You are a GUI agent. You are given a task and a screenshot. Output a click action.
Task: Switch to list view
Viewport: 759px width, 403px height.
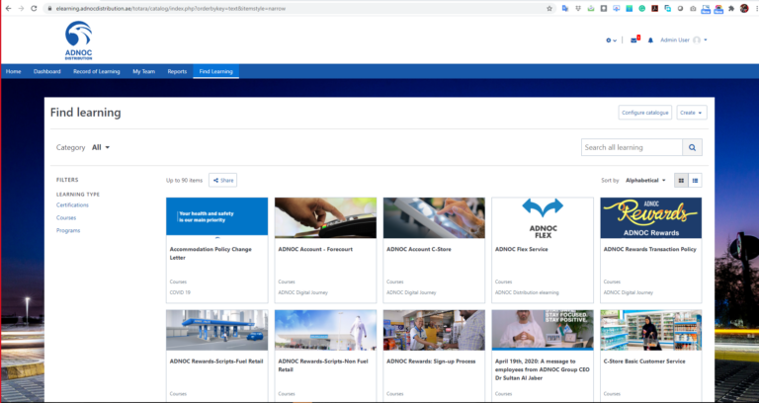tap(695, 181)
